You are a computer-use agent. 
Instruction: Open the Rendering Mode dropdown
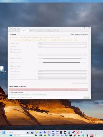(63, 43)
